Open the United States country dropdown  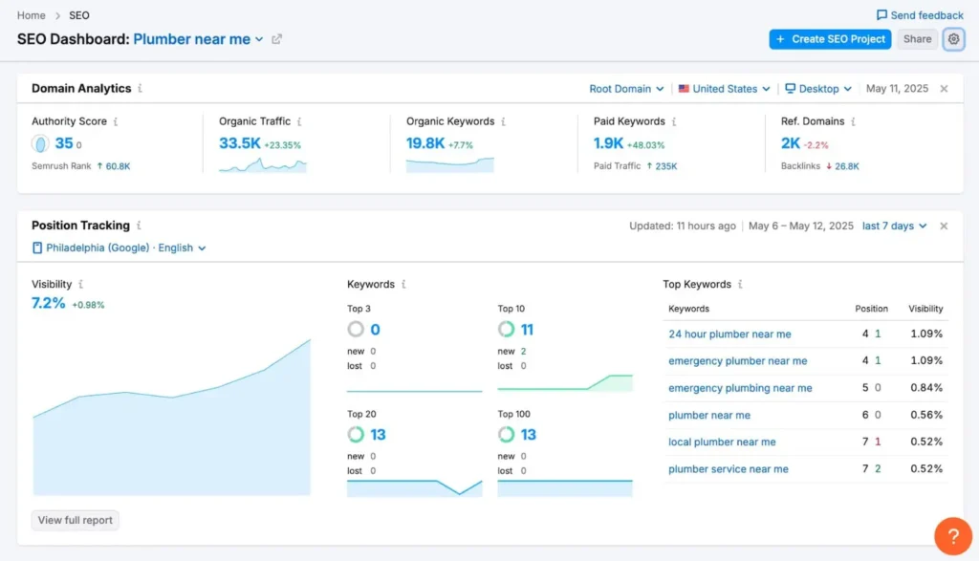tap(724, 89)
